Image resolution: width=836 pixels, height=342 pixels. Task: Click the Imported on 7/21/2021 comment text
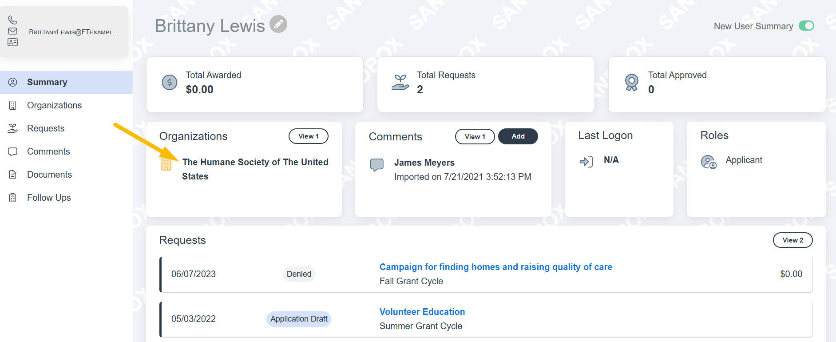tap(463, 177)
